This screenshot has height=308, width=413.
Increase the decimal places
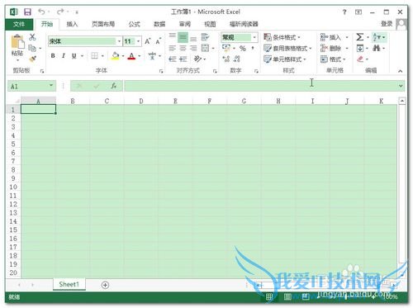pos(226,59)
